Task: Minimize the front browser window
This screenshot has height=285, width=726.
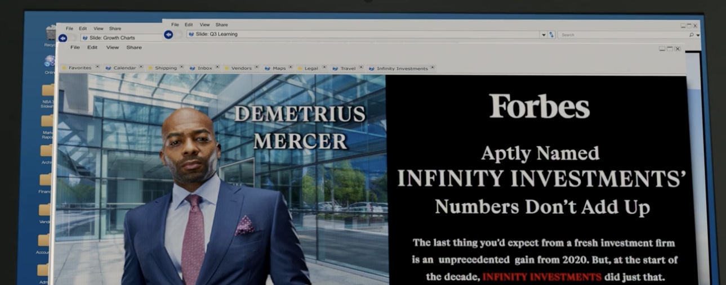Action: point(662,49)
